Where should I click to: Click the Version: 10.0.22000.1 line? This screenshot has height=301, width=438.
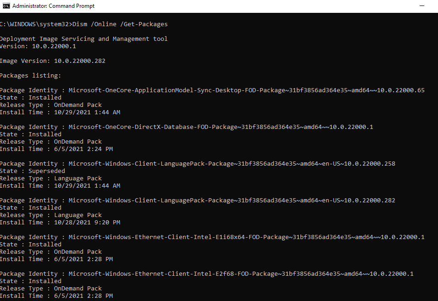[38, 46]
